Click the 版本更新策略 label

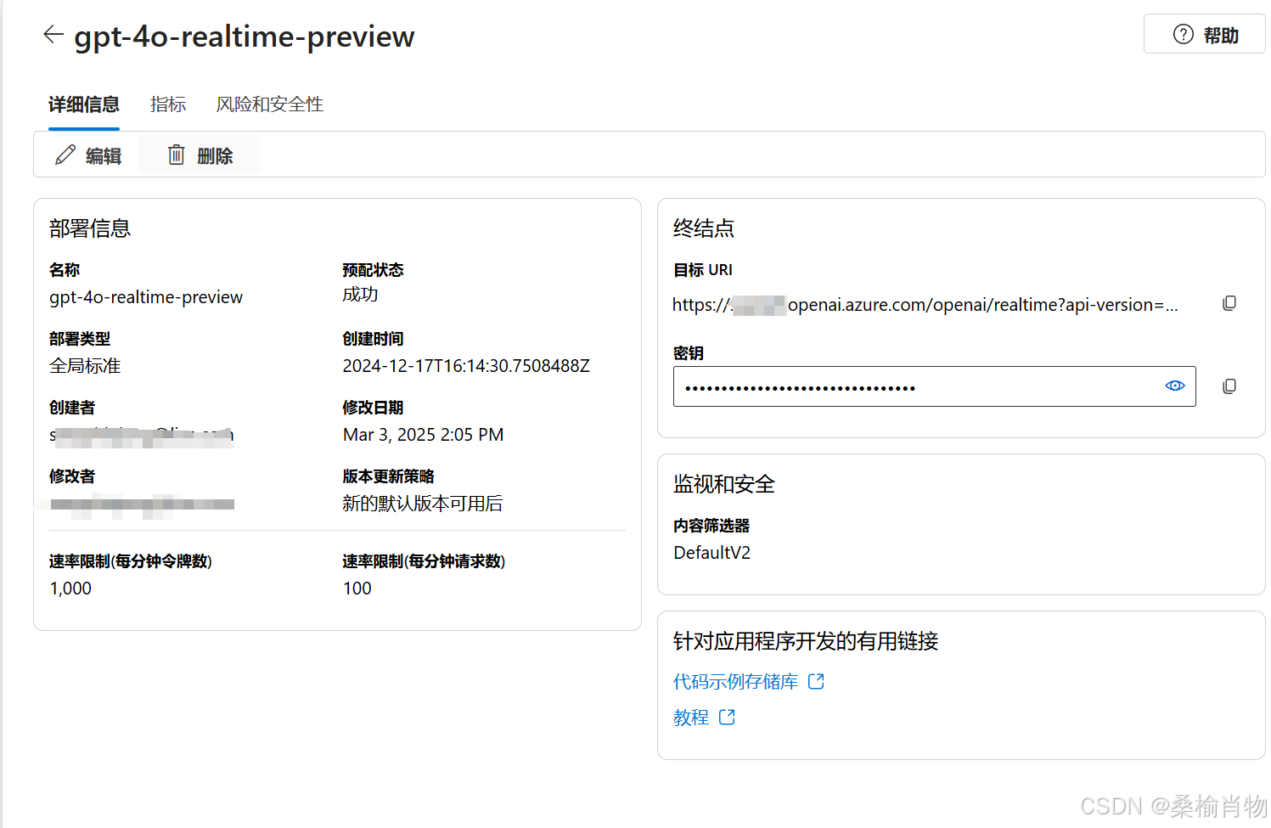tap(389, 476)
